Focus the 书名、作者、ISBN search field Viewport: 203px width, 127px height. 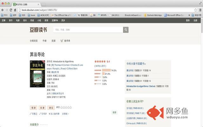point(88,30)
